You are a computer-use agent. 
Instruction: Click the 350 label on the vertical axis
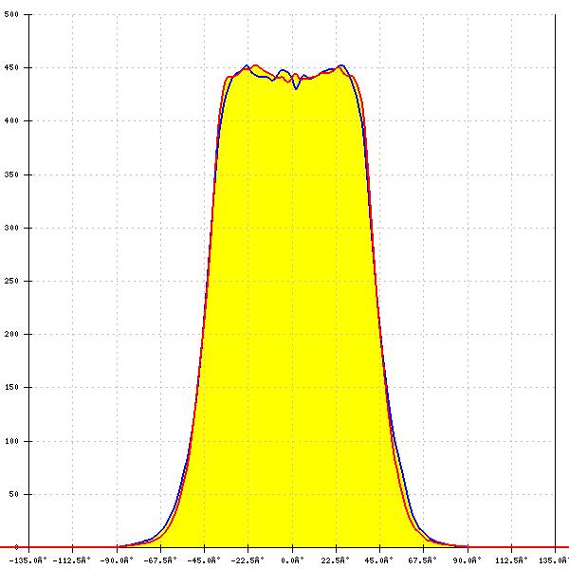[12, 174]
